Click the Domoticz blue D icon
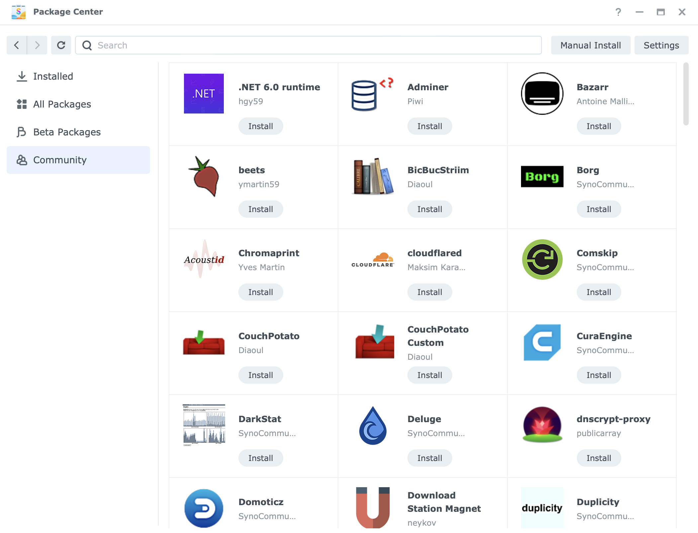This screenshot has width=698, height=533. click(x=204, y=508)
